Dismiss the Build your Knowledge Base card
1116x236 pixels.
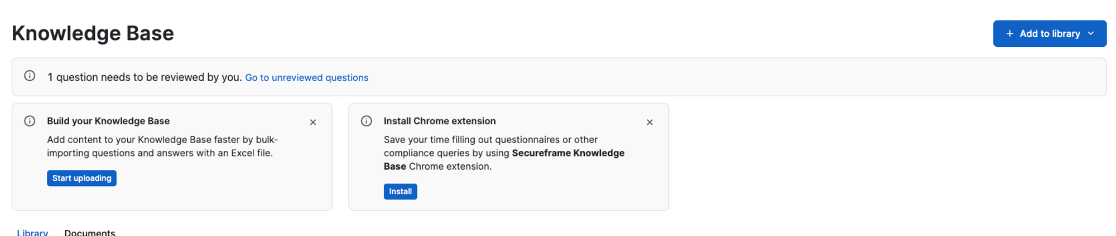[313, 122]
